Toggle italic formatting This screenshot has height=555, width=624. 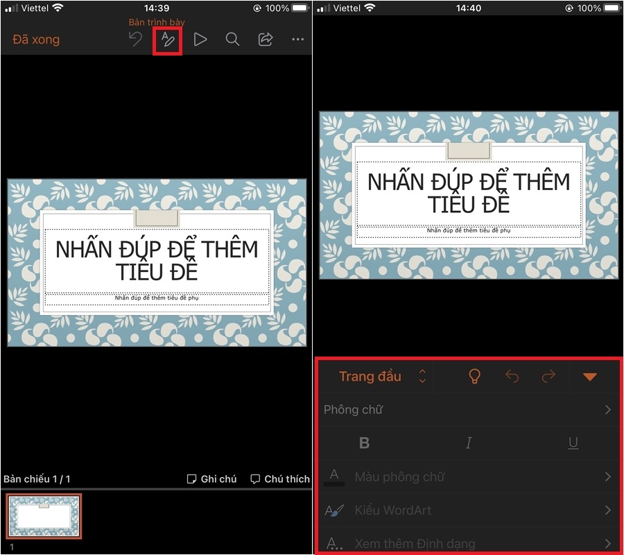tap(469, 443)
